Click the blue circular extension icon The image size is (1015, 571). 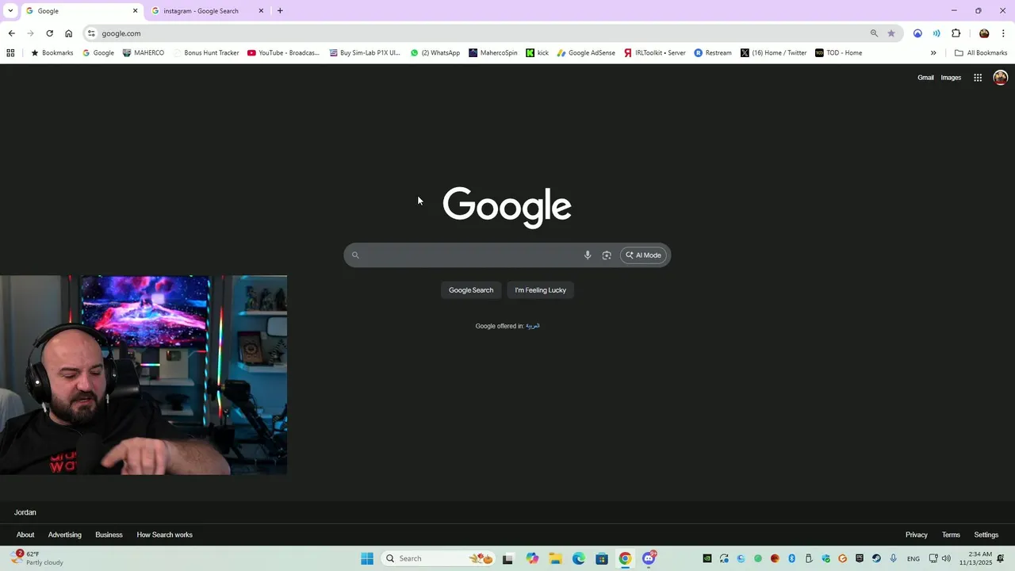[917, 33]
